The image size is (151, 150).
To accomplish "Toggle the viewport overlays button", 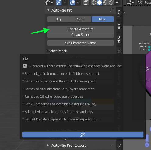I will coord(72,2).
